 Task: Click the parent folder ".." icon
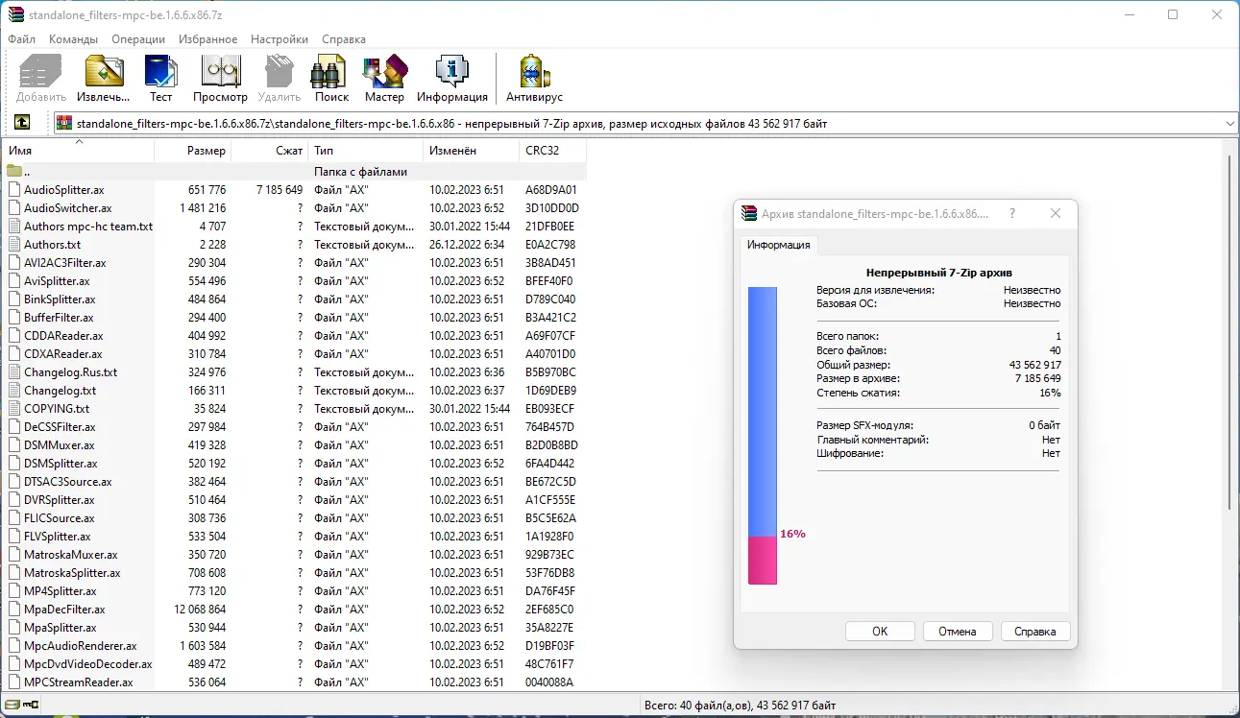point(14,171)
